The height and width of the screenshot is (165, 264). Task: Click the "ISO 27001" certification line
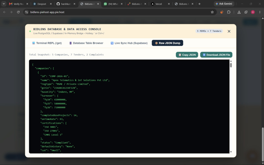click(51, 131)
